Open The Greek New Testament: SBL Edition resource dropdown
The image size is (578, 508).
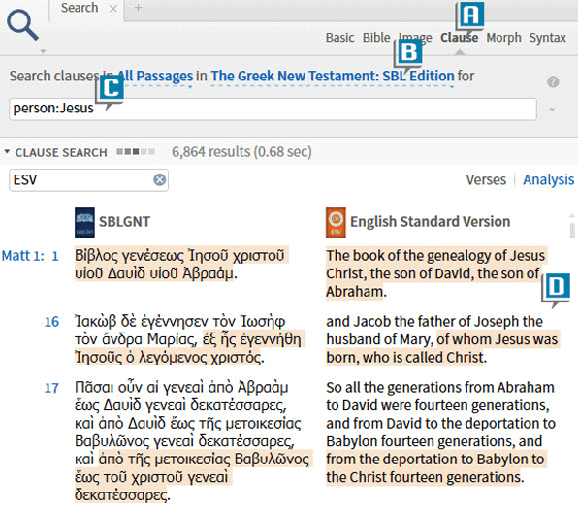pos(332,77)
